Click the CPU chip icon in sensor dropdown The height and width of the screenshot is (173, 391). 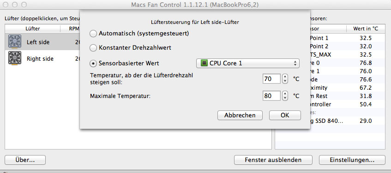[204, 63]
